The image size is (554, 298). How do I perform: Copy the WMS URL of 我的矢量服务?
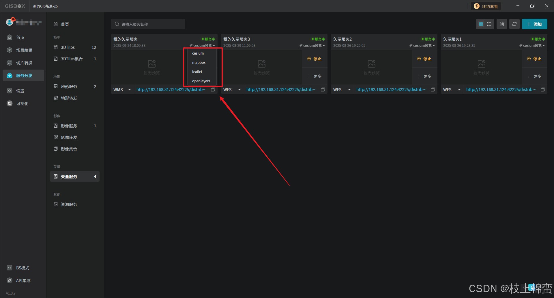[x=213, y=90]
